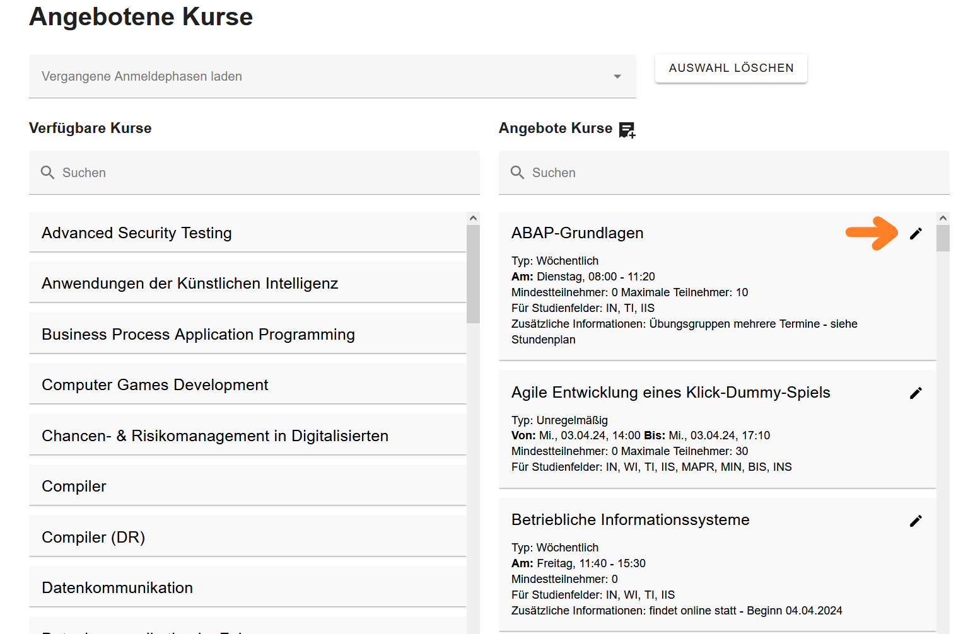Screen dimensions: 968x634
Task: Open the Vergangene Anmeldephasen laden dropdown
Action: pos(332,76)
